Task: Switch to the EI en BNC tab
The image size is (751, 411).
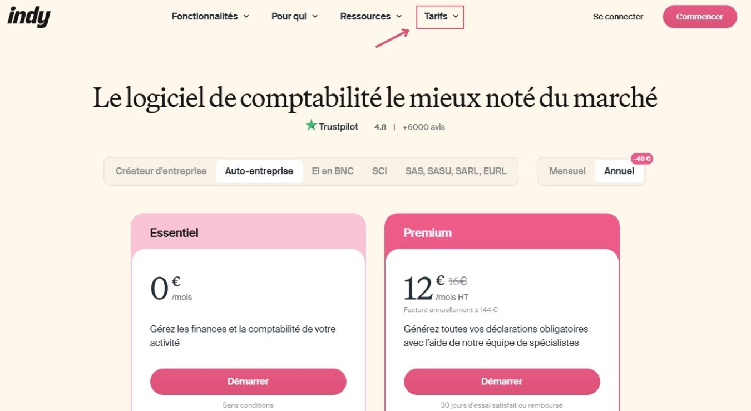Action: pos(333,171)
